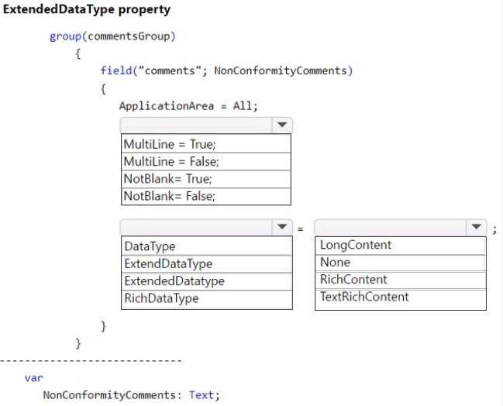The height and width of the screenshot is (406, 503).
Task: Pick the 'NotBlank= True;' option
Action: (206, 178)
